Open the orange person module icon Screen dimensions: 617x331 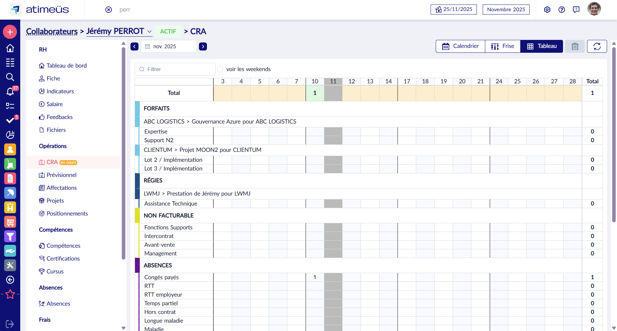[10, 149]
